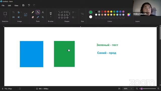The height and width of the screenshot is (91, 161).
Task: Click the green rectangle on canvas
Action: (64, 54)
